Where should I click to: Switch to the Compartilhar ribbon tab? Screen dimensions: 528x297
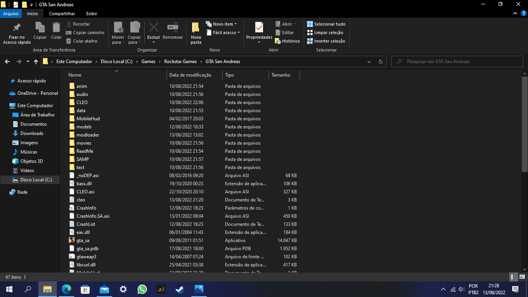(62, 14)
